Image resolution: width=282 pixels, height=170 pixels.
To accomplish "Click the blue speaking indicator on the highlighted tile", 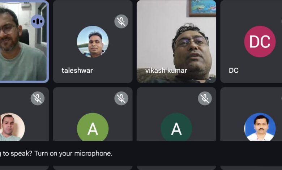I will [x=38, y=21].
